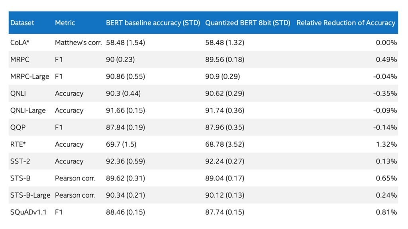Click the 90 (0.23) baseline value
The width and height of the screenshot is (408, 229).
[120, 60]
